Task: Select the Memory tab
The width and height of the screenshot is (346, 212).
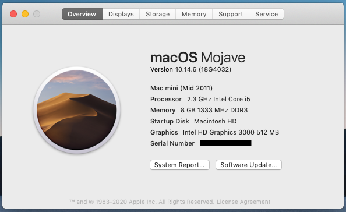Action: click(x=194, y=14)
